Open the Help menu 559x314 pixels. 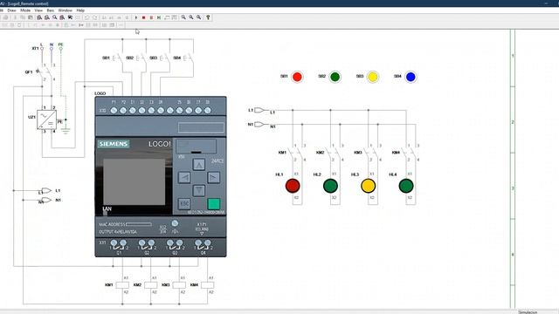pyautogui.click(x=80, y=10)
